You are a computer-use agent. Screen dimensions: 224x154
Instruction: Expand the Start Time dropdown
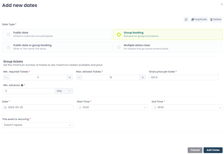coord(112,107)
